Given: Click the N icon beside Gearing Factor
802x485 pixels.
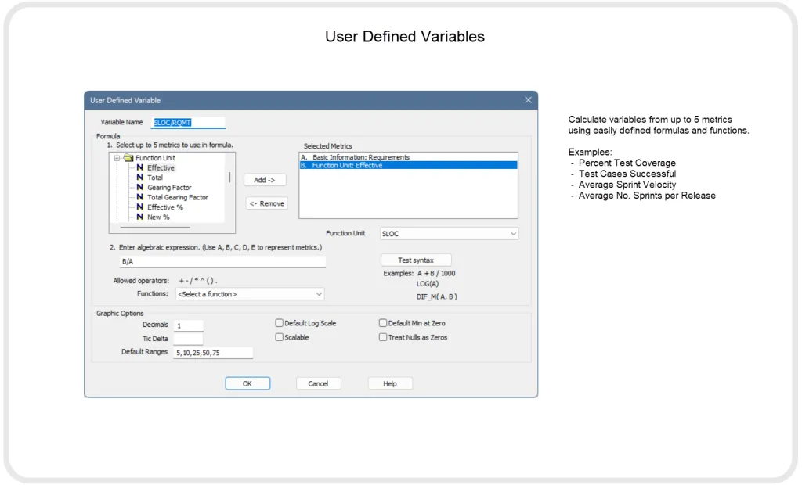Looking at the screenshot, I should (x=139, y=187).
